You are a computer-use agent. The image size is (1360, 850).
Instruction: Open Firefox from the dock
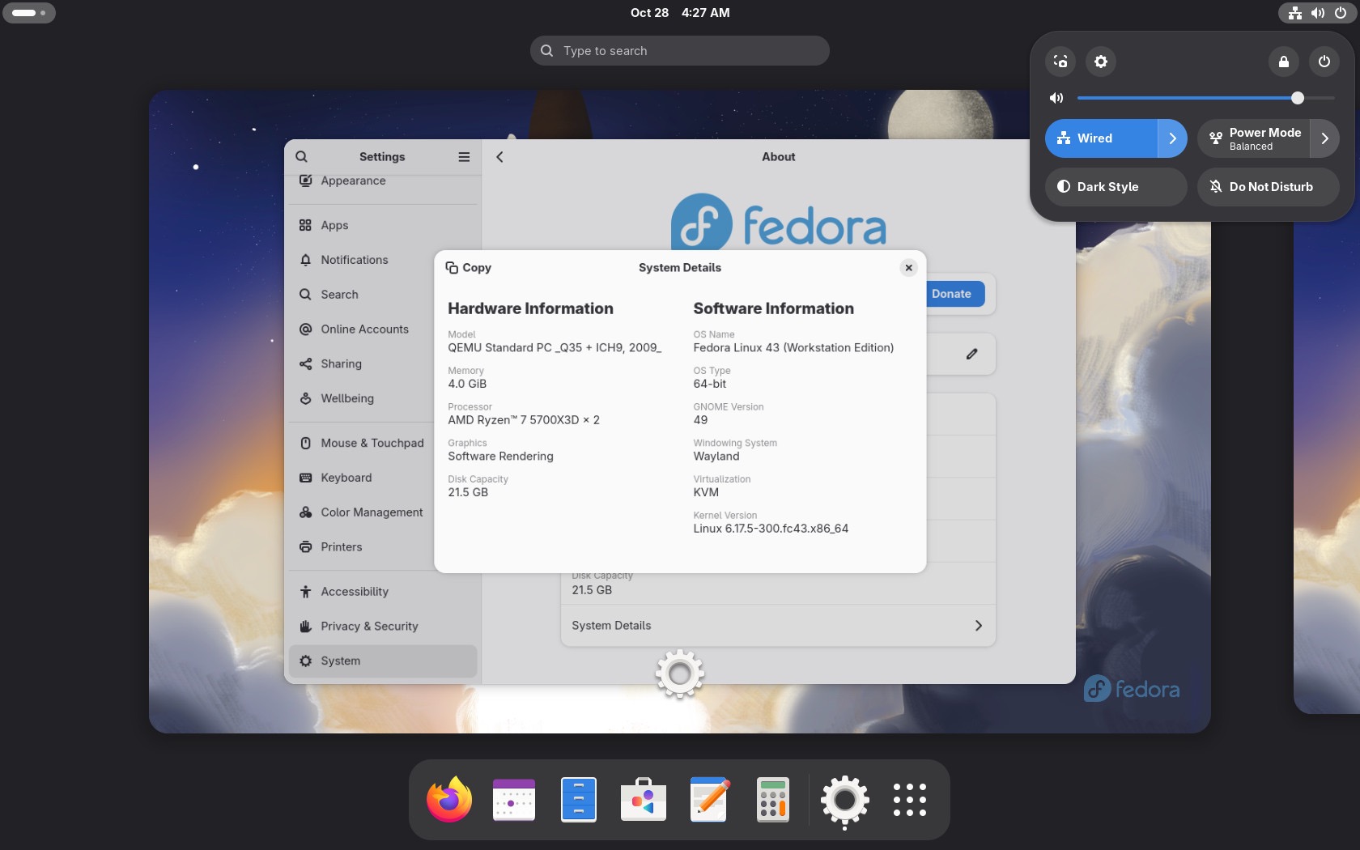tap(449, 800)
